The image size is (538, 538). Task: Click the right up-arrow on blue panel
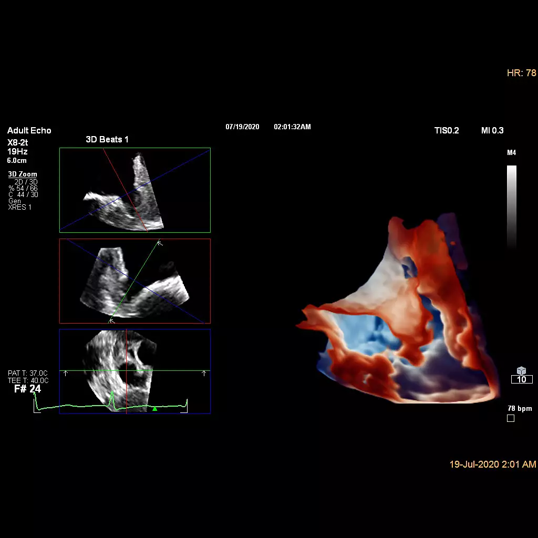tap(204, 373)
